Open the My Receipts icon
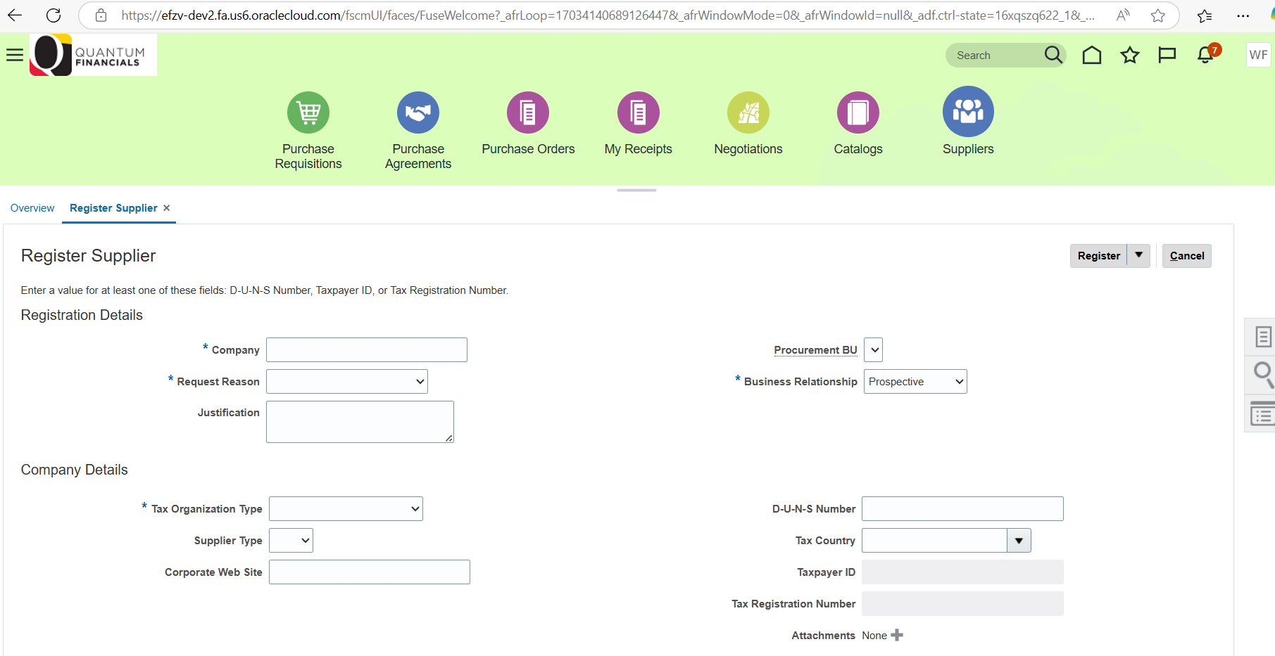This screenshot has width=1275, height=656. (x=638, y=112)
